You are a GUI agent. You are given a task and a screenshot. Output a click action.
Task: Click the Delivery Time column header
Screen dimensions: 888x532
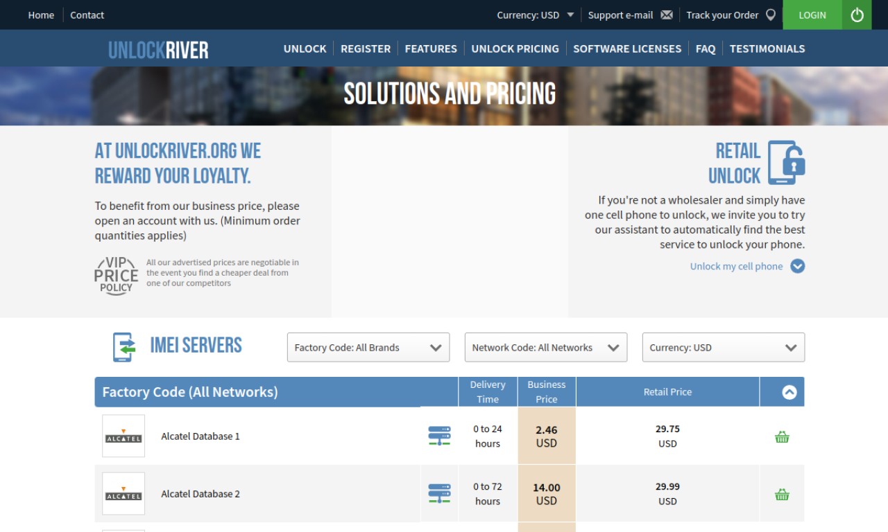tap(488, 391)
